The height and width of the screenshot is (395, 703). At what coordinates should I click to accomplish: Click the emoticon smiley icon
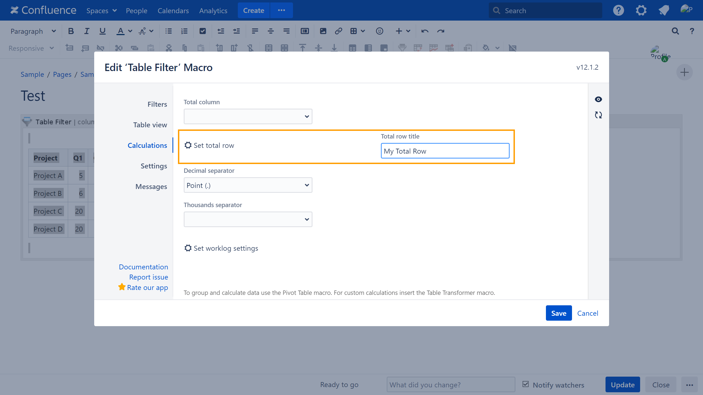coord(380,31)
